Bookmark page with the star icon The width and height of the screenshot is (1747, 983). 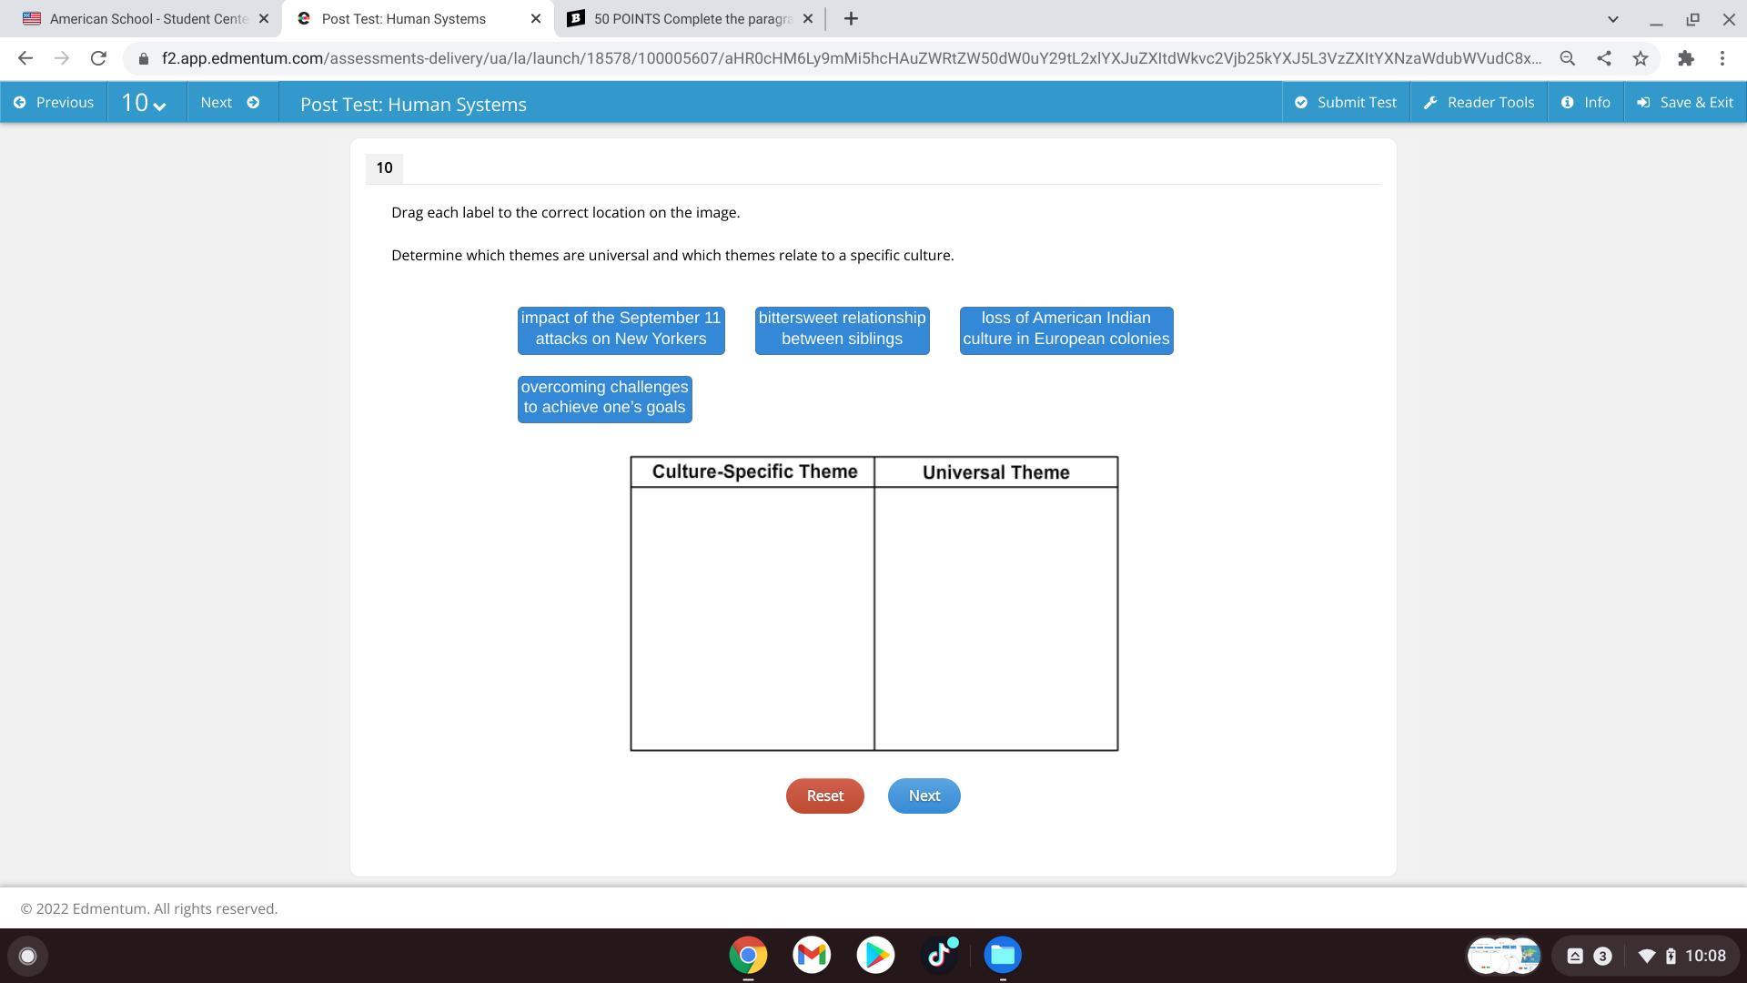tap(1640, 58)
